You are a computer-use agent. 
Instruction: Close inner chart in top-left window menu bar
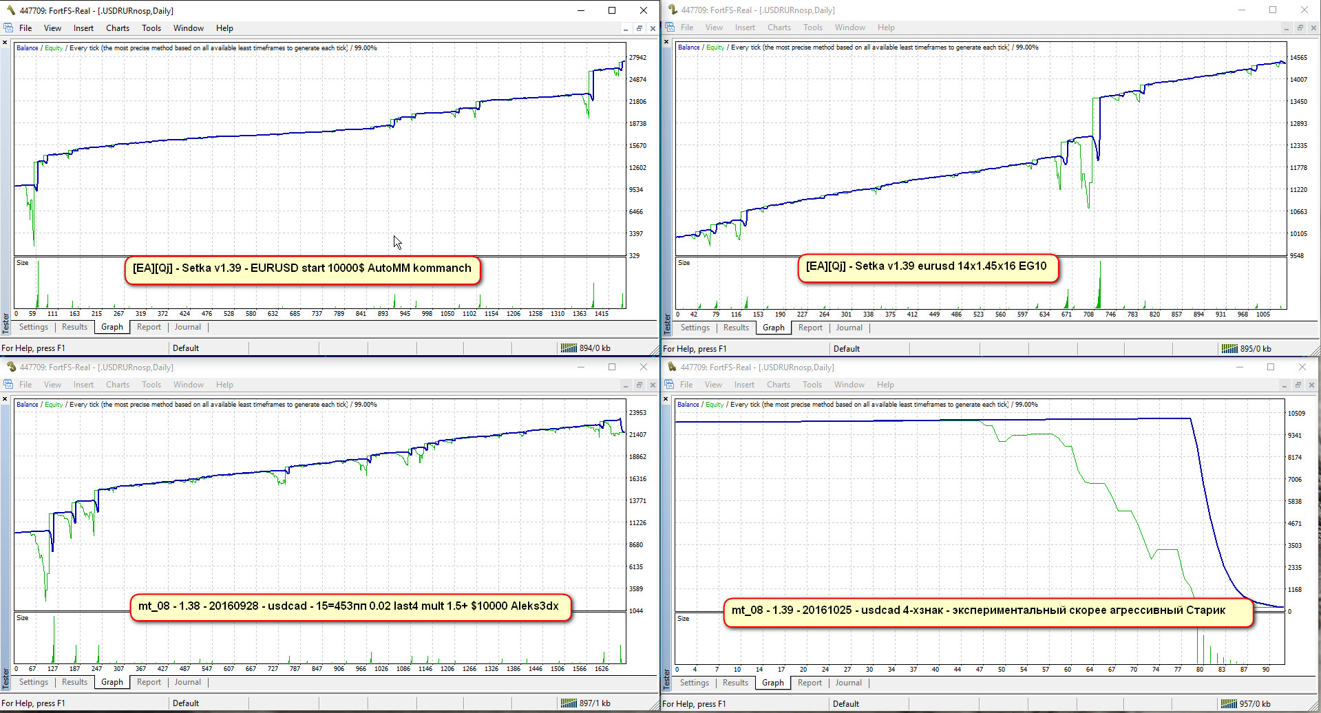pyautogui.click(x=653, y=29)
